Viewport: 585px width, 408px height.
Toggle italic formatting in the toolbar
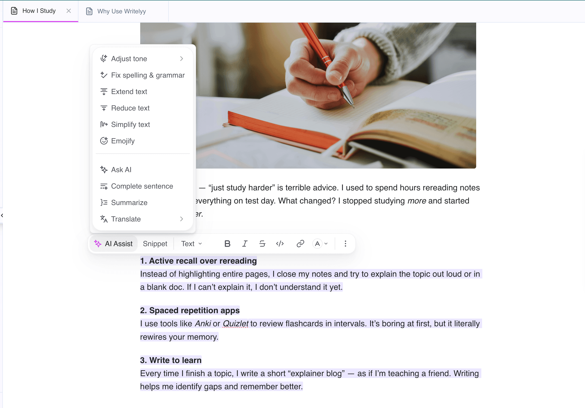pos(245,244)
